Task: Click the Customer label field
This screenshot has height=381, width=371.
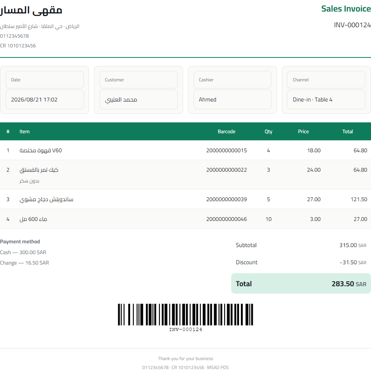Action: point(138,80)
